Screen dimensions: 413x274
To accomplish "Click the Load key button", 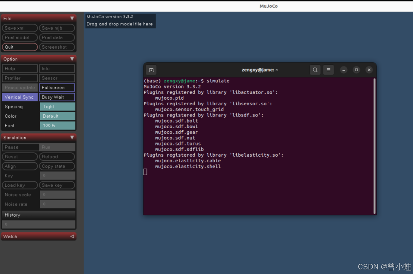I will point(20,185).
